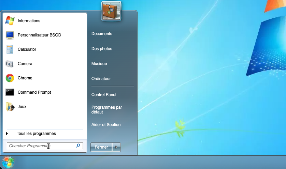The width and height of the screenshot is (286, 169).
Task: Open the Des photos link
Action: pos(102,49)
